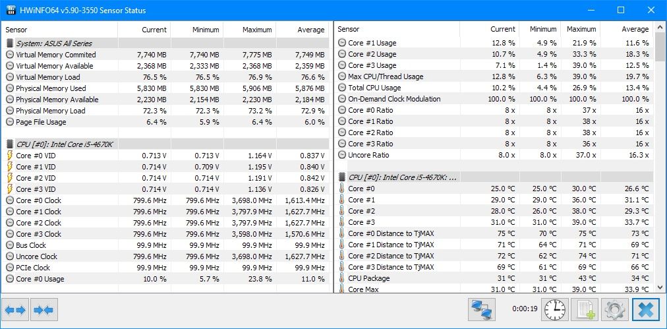Viewport: 667px width, 329px height.
Task: Close sensors with the blue X button
Action: [645, 309]
